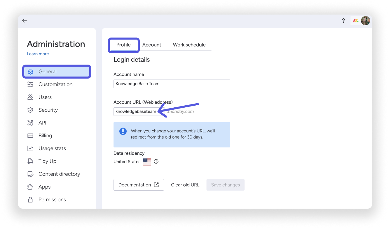Select the Apps sidebar icon
The width and height of the screenshot is (389, 229).
tap(30, 187)
